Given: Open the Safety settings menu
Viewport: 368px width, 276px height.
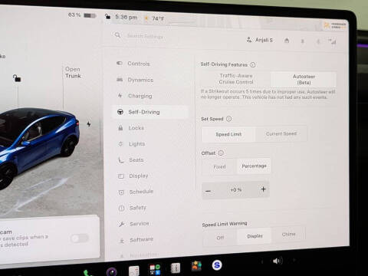Looking at the screenshot, I should pyautogui.click(x=137, y=208).
